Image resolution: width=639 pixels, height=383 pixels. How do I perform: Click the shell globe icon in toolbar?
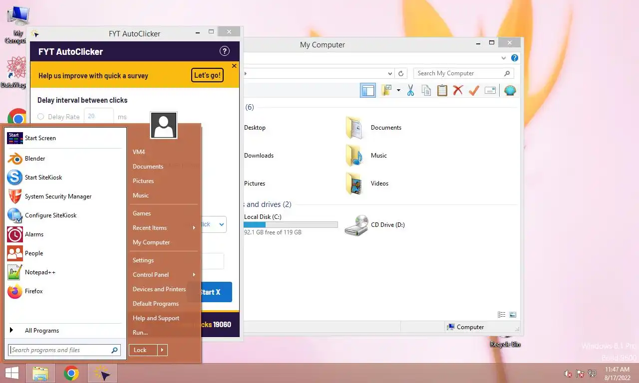coord(510,90)
